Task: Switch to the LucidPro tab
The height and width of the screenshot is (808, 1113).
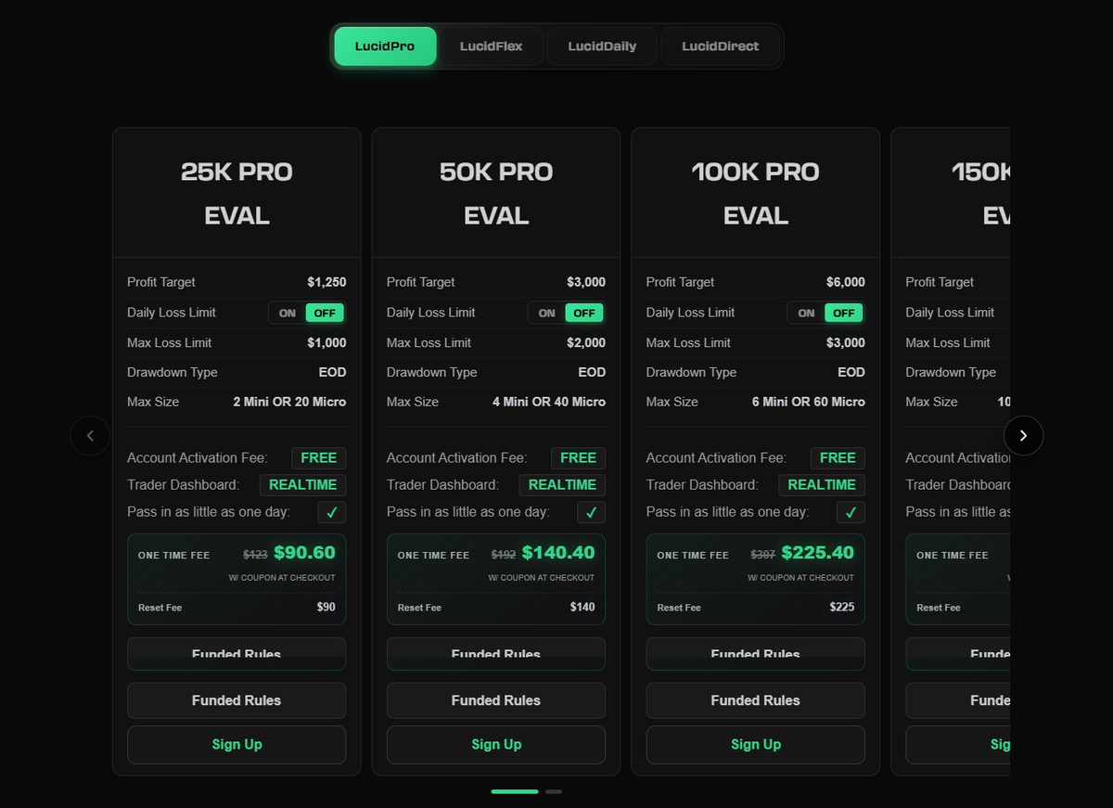Action: 385,46
